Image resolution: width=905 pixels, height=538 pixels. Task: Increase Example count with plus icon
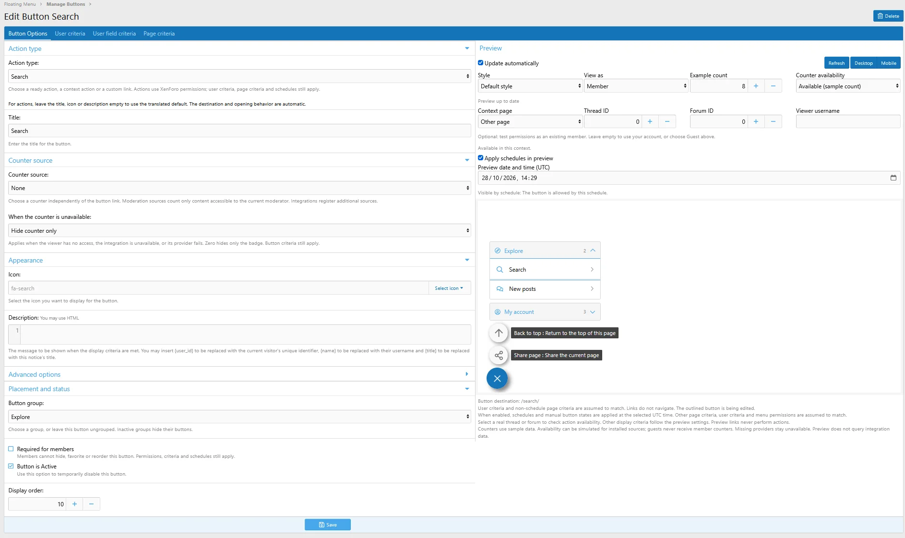click(x=756, y=86)
